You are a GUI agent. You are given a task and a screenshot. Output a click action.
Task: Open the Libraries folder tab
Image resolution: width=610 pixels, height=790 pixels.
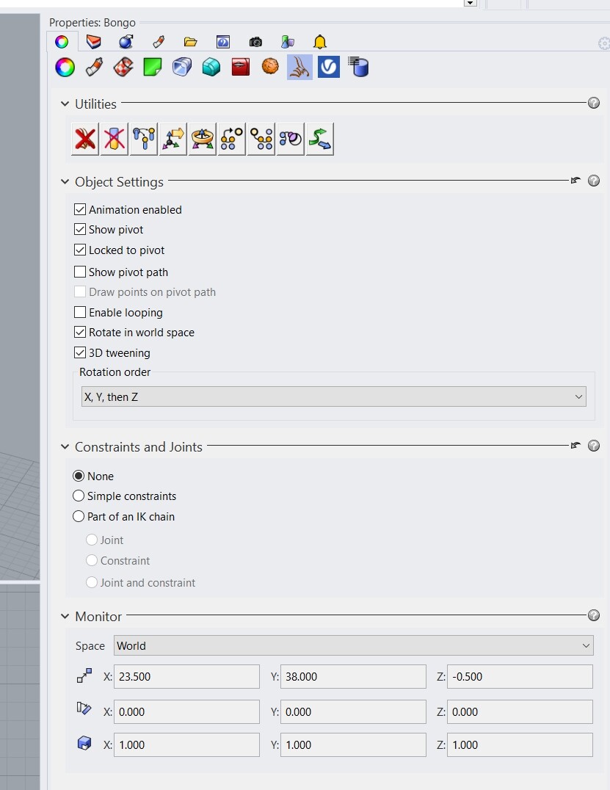tap(190, 42)
